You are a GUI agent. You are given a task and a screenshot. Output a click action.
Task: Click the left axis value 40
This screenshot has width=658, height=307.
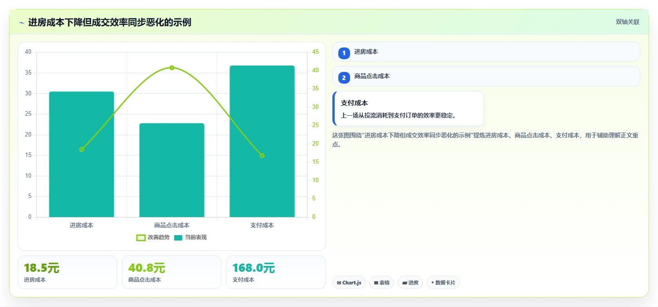pos(28,52)
